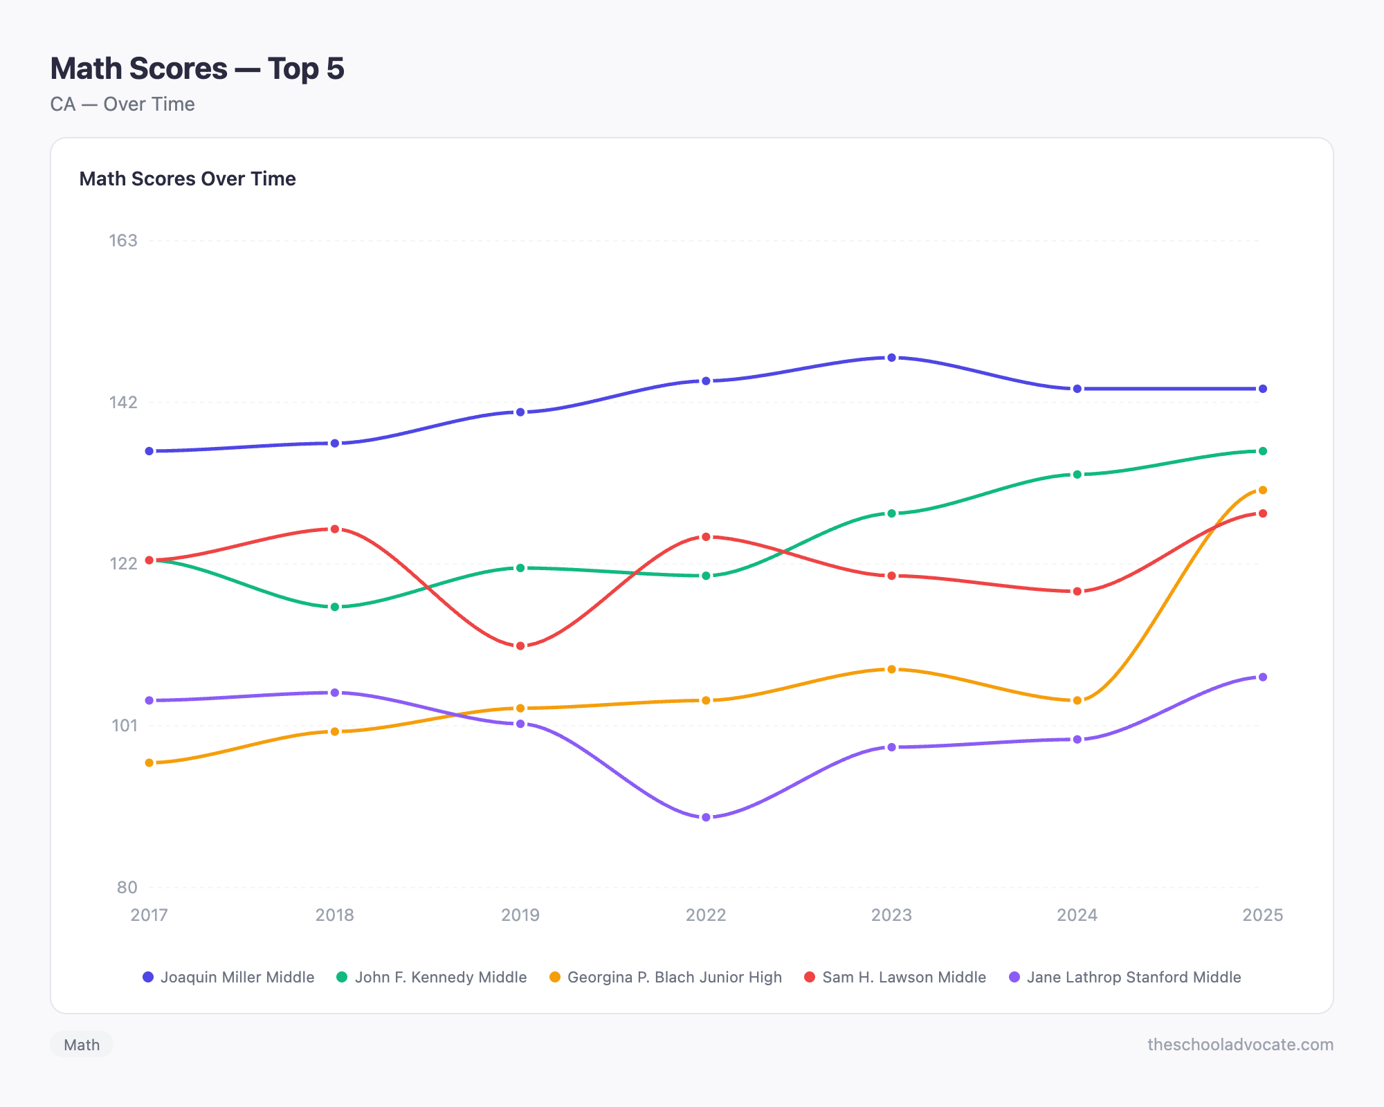Select Sam Lawson 2018 data point
1384x1107 pixels.
[x=335, y=529]
